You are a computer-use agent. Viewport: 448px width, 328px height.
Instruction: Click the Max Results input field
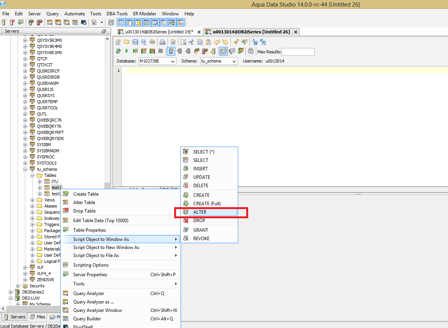(298, 52)
